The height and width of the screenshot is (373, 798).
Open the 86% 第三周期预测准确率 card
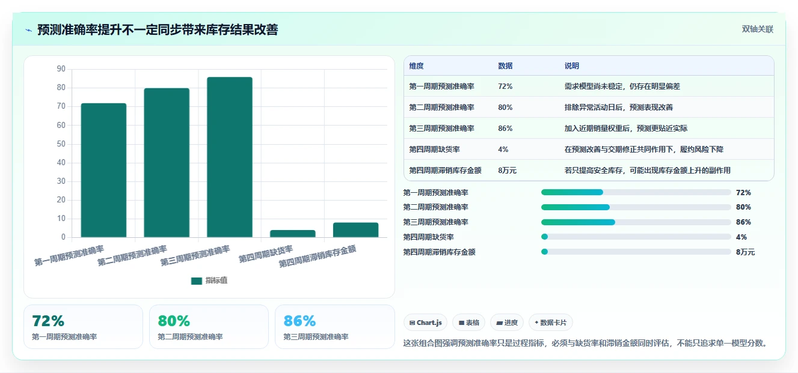(334, 327)
